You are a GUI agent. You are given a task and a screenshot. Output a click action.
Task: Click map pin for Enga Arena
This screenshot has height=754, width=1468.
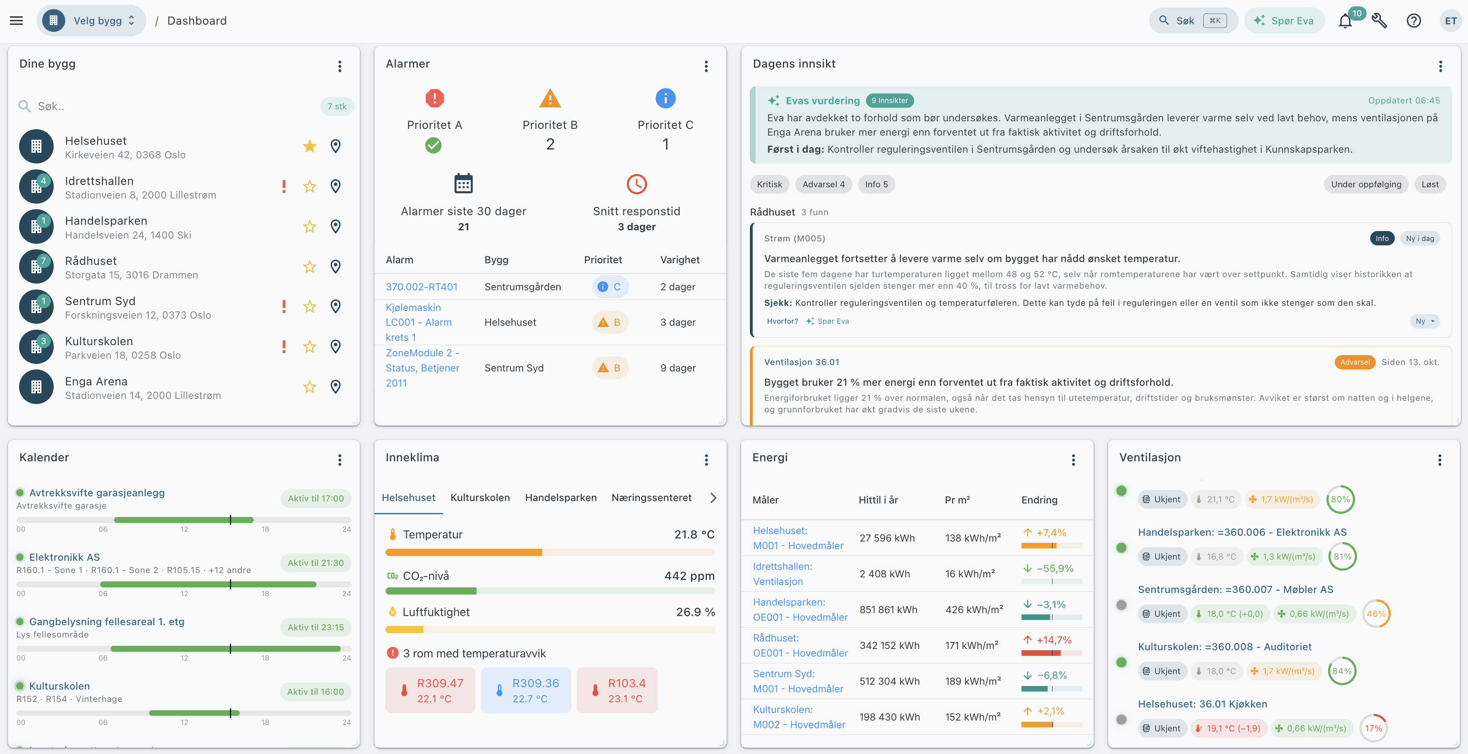pos(336,387)
